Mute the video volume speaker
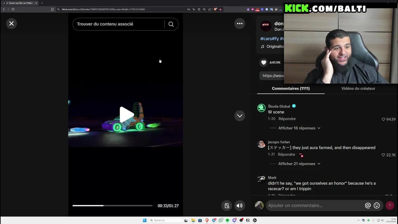Screen dimensions: 398x224 (x=239, y=206)
